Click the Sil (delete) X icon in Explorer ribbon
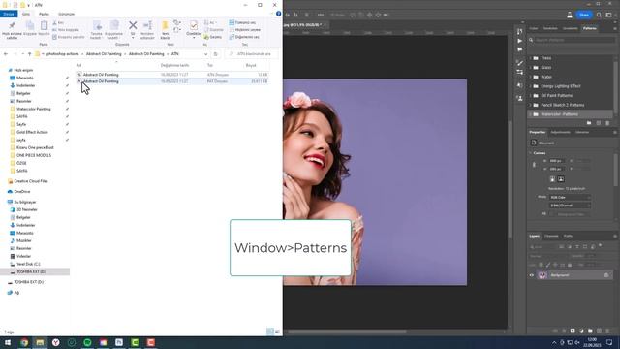Screen dimensions: 620x349 (133, 25)
